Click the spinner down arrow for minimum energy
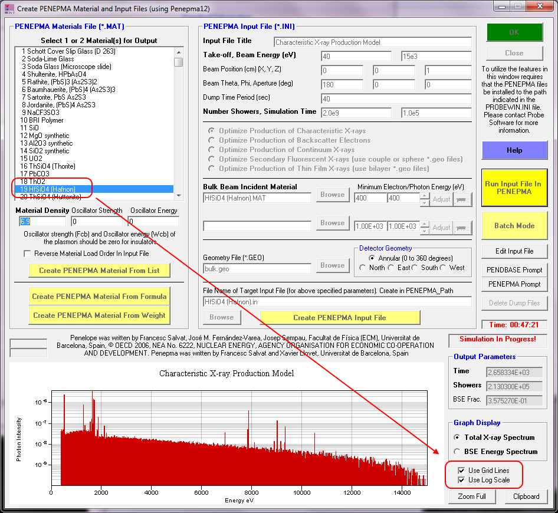The height and width of the screenshot is (513, 558). [424, 202]
